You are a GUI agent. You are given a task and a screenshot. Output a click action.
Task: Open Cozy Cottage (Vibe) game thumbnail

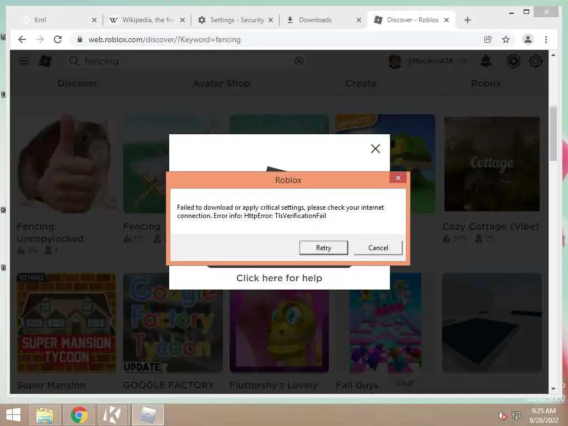tap(492, 164)
